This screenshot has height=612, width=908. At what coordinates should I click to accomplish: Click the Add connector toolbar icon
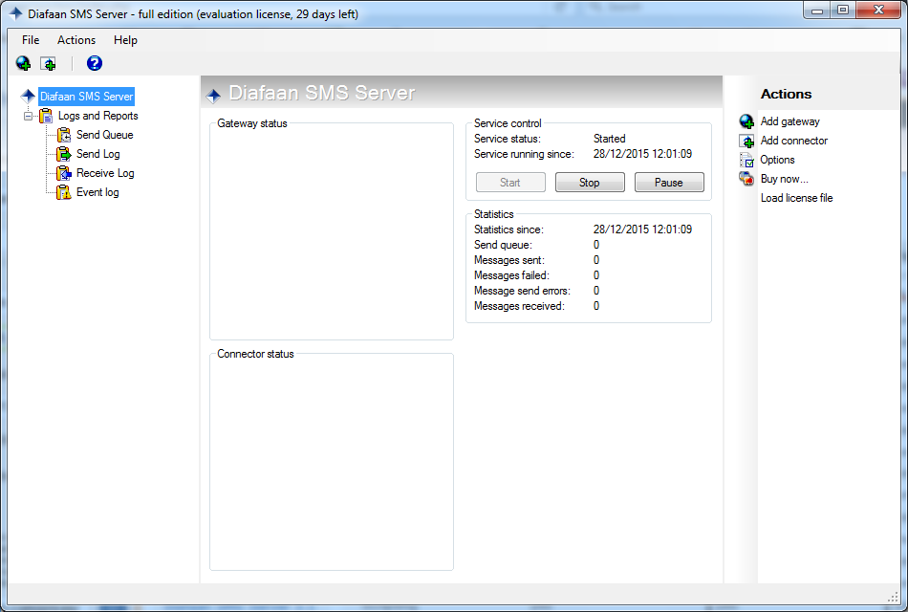pyautogui.click(x=47, y=63)
